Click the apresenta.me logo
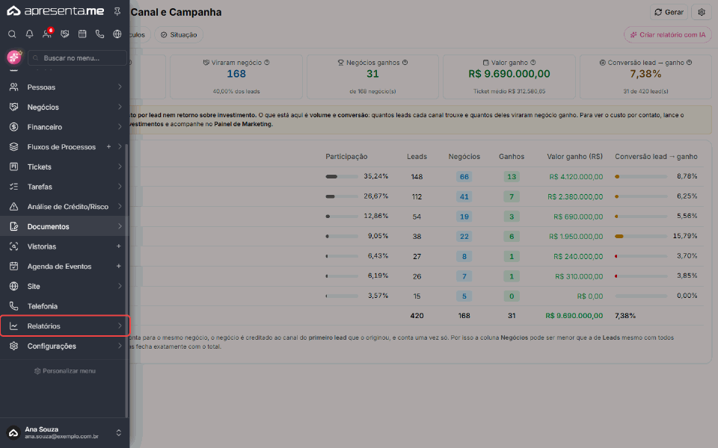 56,11
